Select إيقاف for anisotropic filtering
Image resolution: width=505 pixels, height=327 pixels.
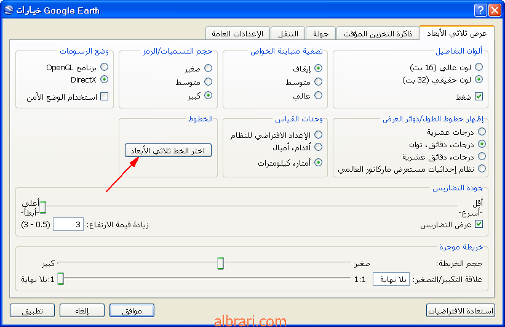(x=318, y=68)
